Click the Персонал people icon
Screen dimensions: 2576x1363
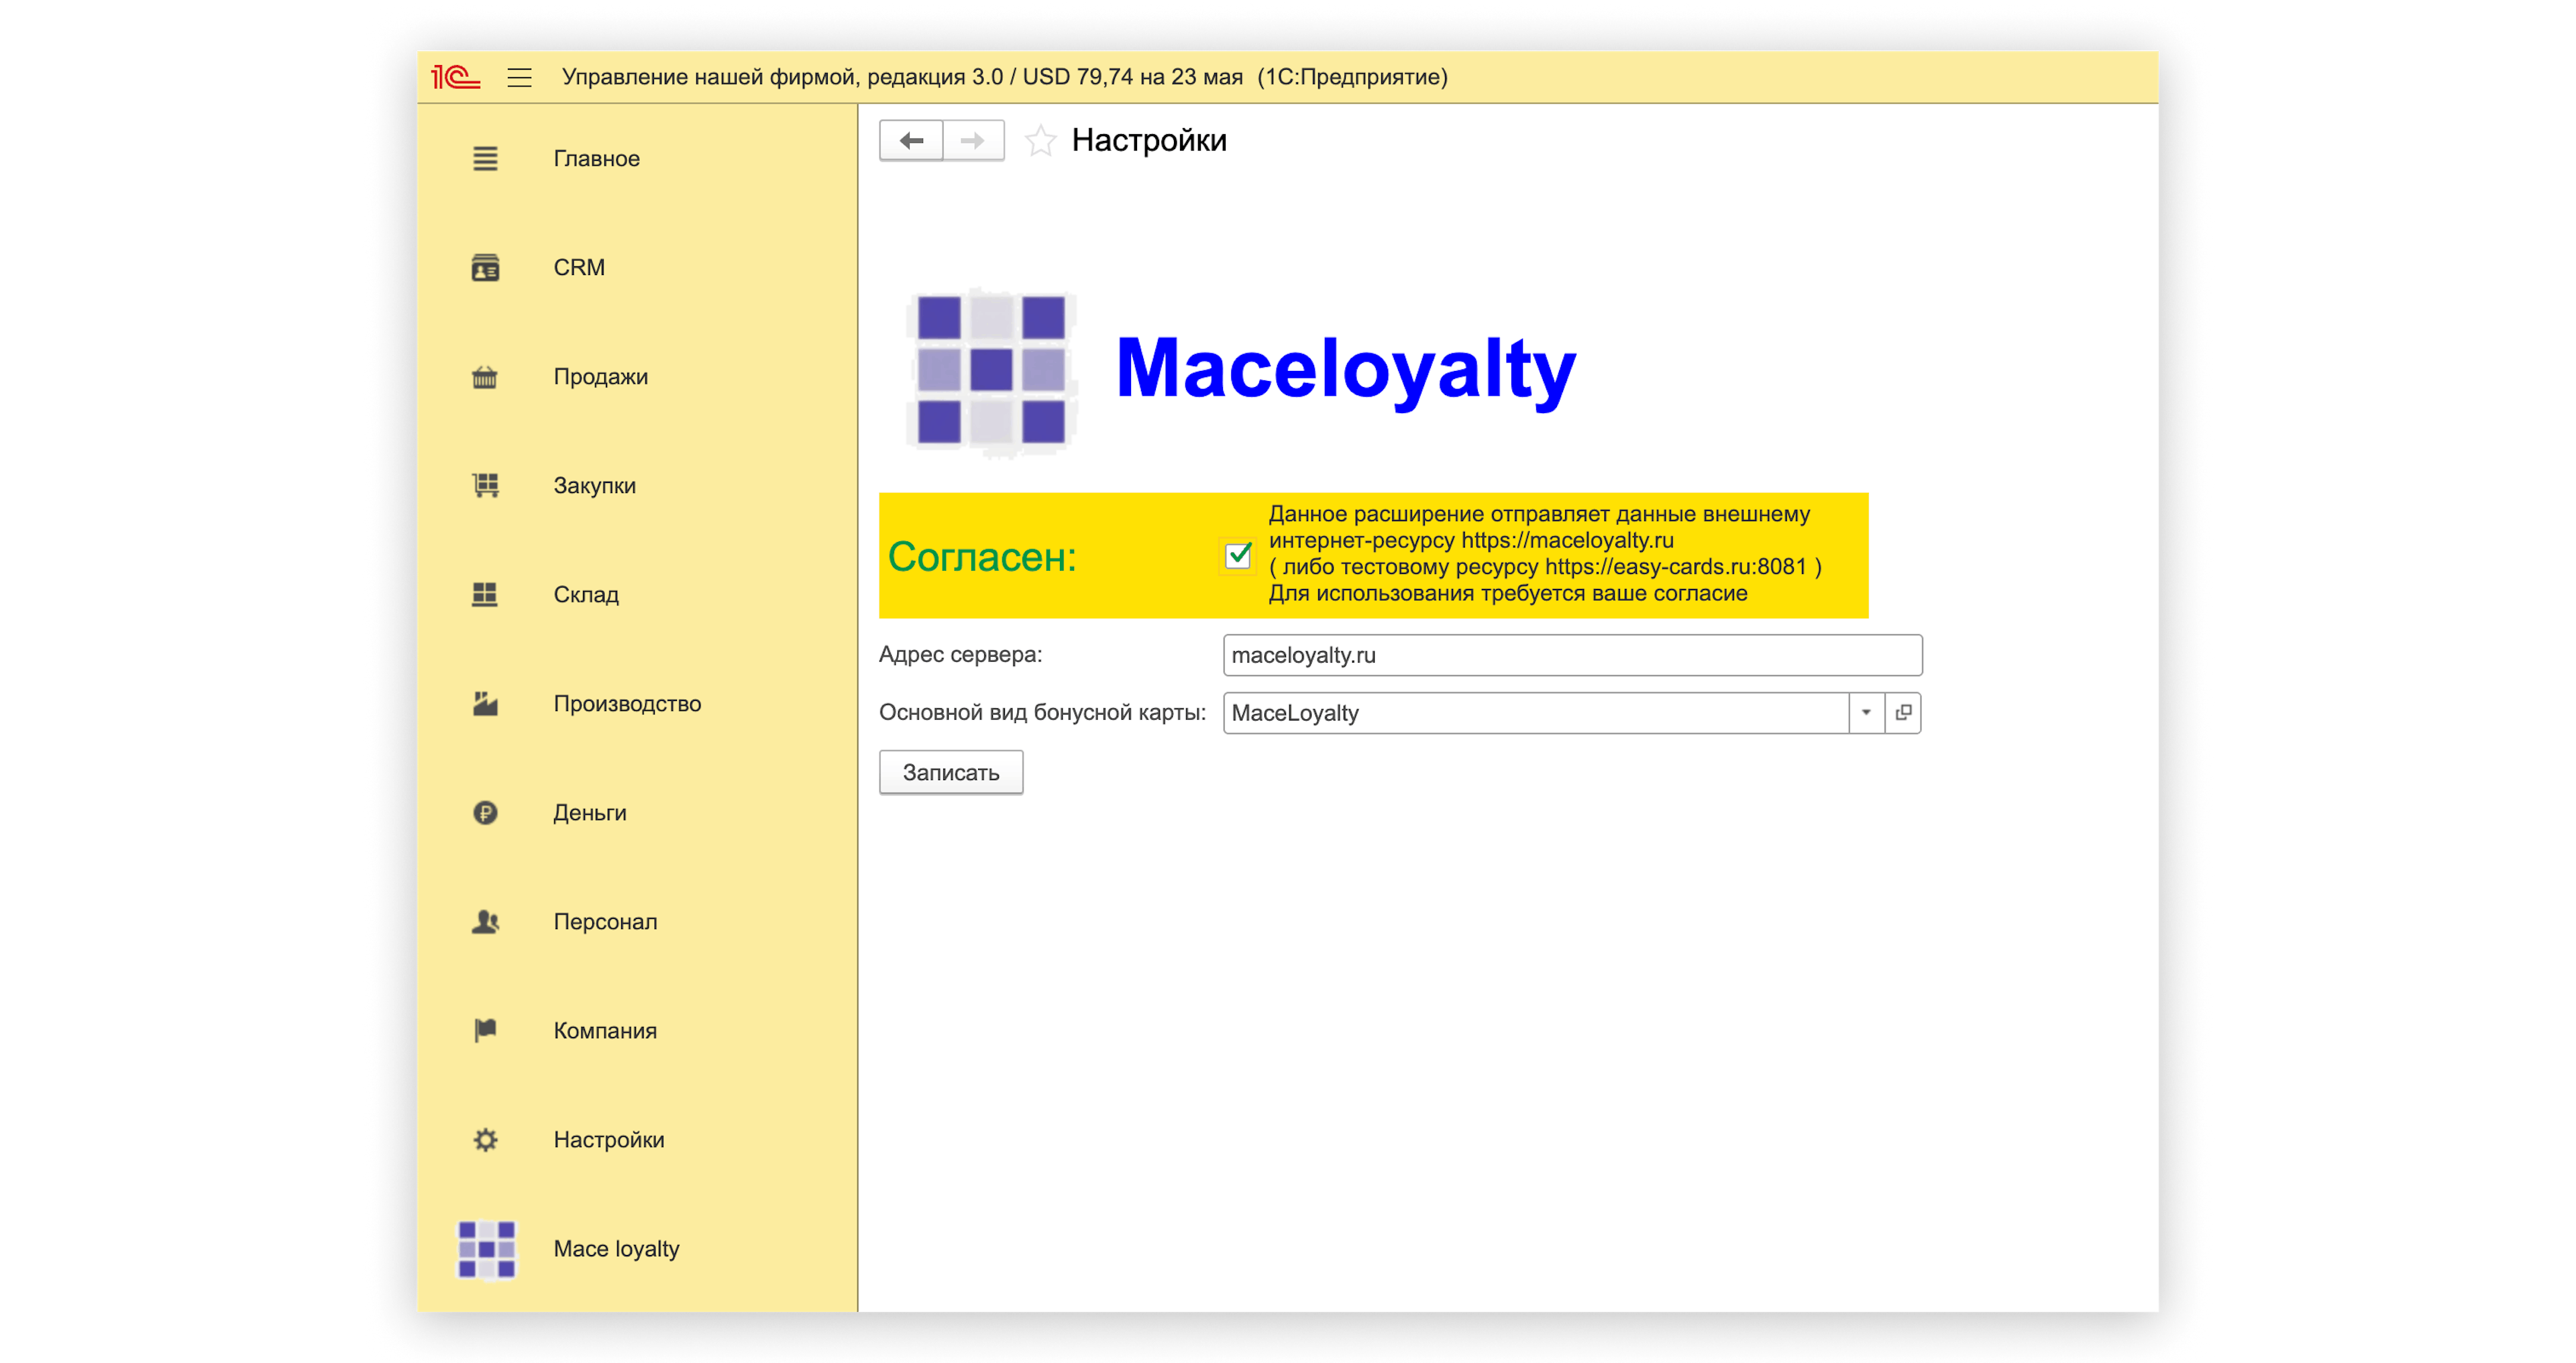(x=485, y=922)
